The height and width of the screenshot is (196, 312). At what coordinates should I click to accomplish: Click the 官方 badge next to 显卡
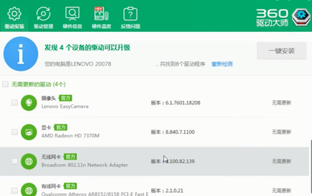point(61,127)
